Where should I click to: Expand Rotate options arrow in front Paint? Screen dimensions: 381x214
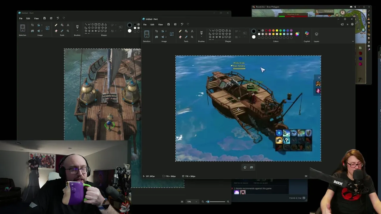(166, 31)
